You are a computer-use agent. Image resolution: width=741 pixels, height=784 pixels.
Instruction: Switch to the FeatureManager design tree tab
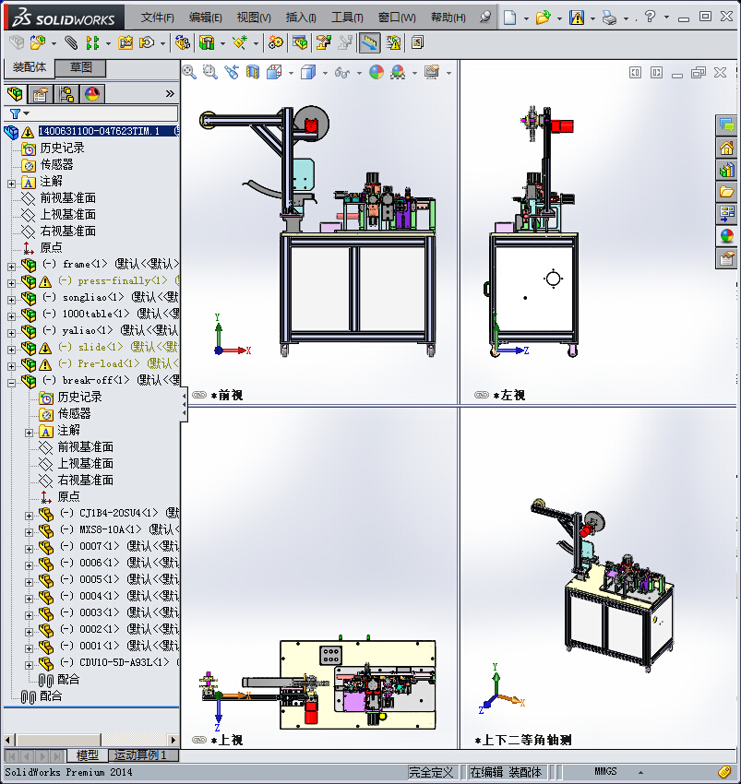pyautogui.click(x=15, y=93)
